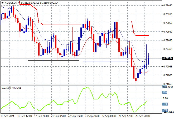Screen dimensions: 174x119
Task: Open the chart menu triangle beside AUDUSD
Action: (x=2, y=3)
